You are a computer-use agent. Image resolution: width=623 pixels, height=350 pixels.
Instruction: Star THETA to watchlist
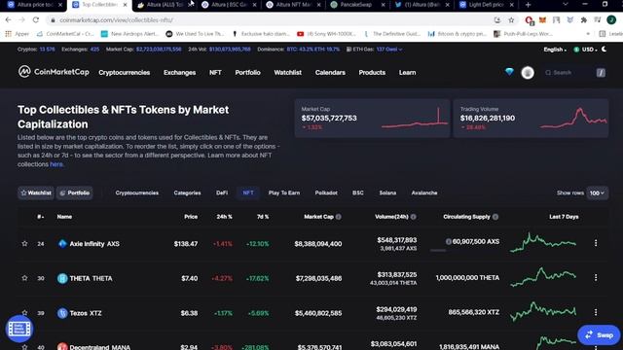pos(24,278)
